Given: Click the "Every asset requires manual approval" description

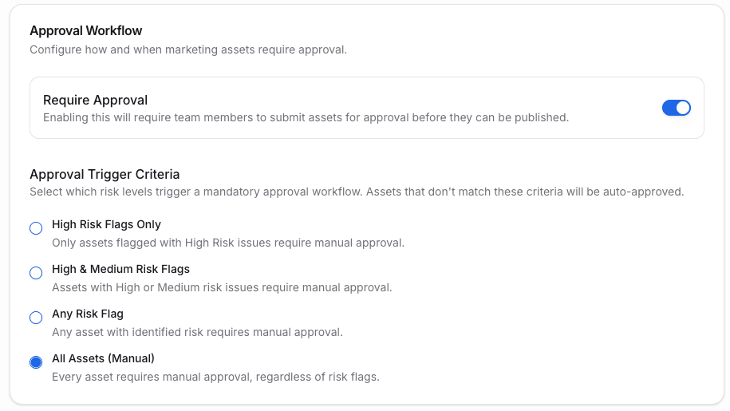Looking at the screenshot, I should [x=215, y=377].
